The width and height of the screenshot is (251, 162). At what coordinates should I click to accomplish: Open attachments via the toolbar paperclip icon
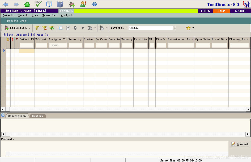click(x=75, y=28)
